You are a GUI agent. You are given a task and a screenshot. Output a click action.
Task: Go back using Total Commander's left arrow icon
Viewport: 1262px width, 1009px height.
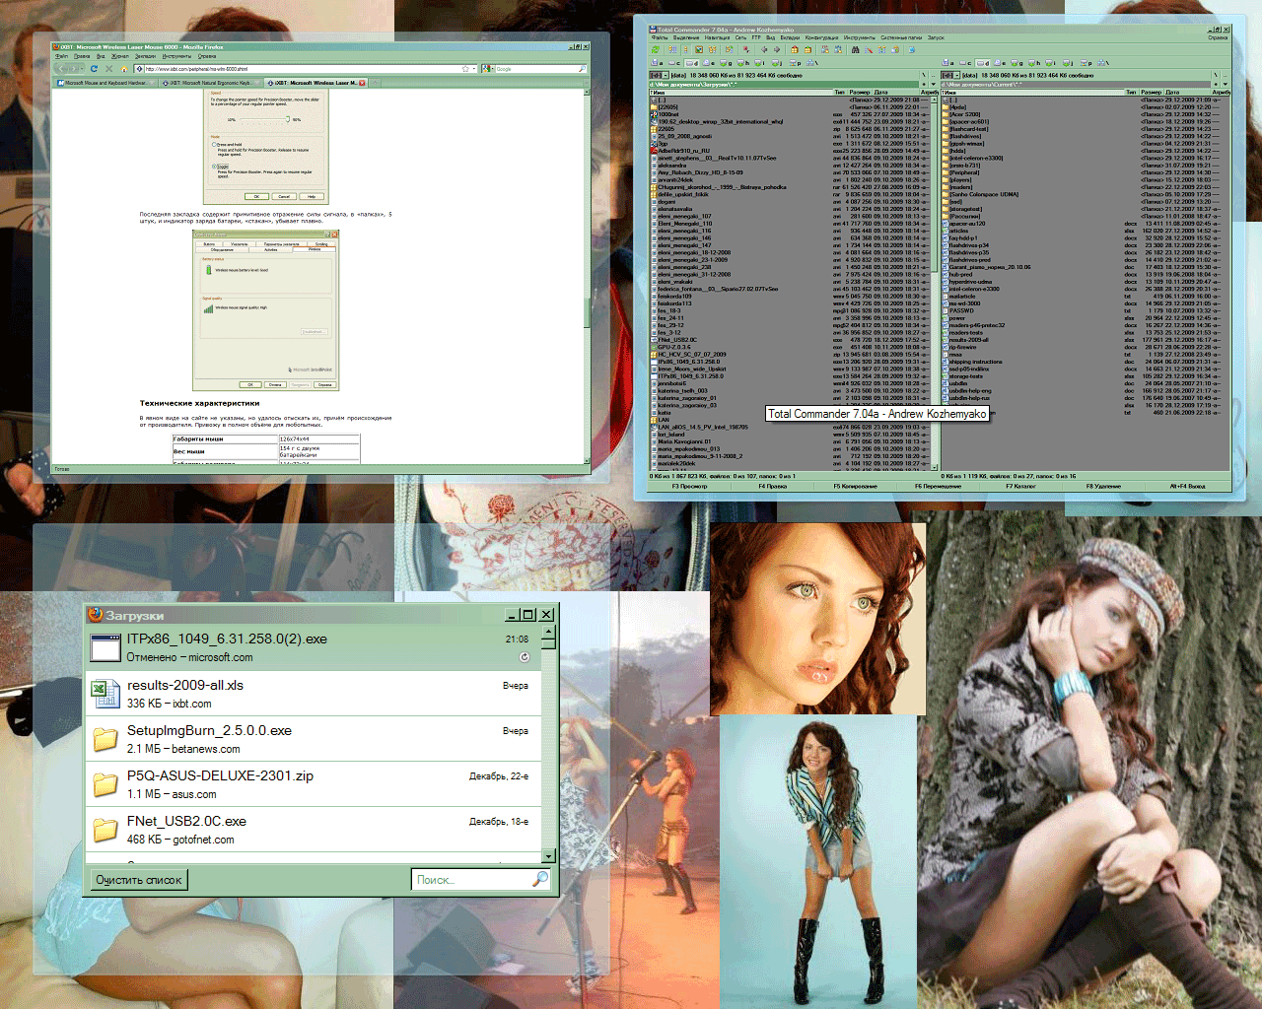[x=764, y=49]
